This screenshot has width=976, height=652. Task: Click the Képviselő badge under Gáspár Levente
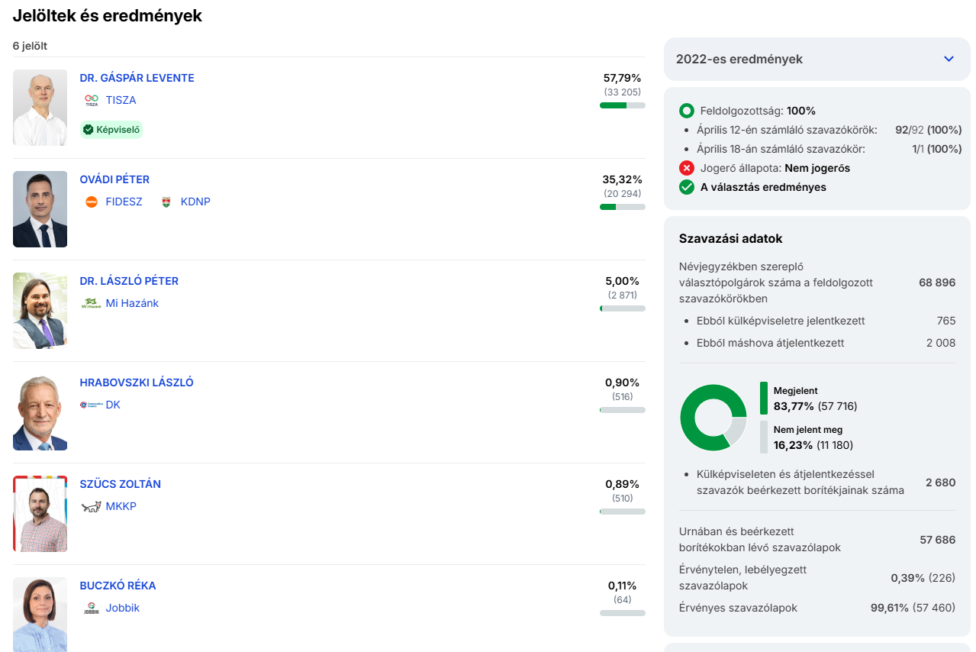pos(111,130)
